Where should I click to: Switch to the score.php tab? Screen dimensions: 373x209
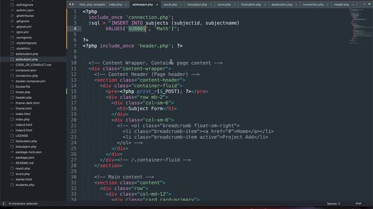coord(224,5)
